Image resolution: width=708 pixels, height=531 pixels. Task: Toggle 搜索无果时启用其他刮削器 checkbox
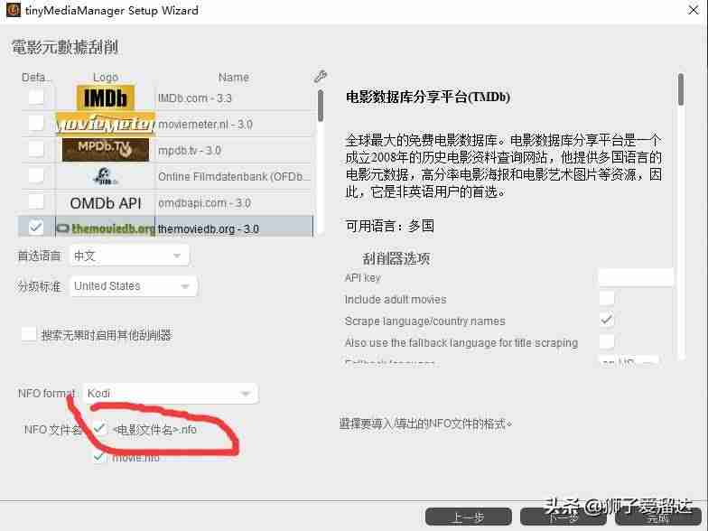click(29, 334)
